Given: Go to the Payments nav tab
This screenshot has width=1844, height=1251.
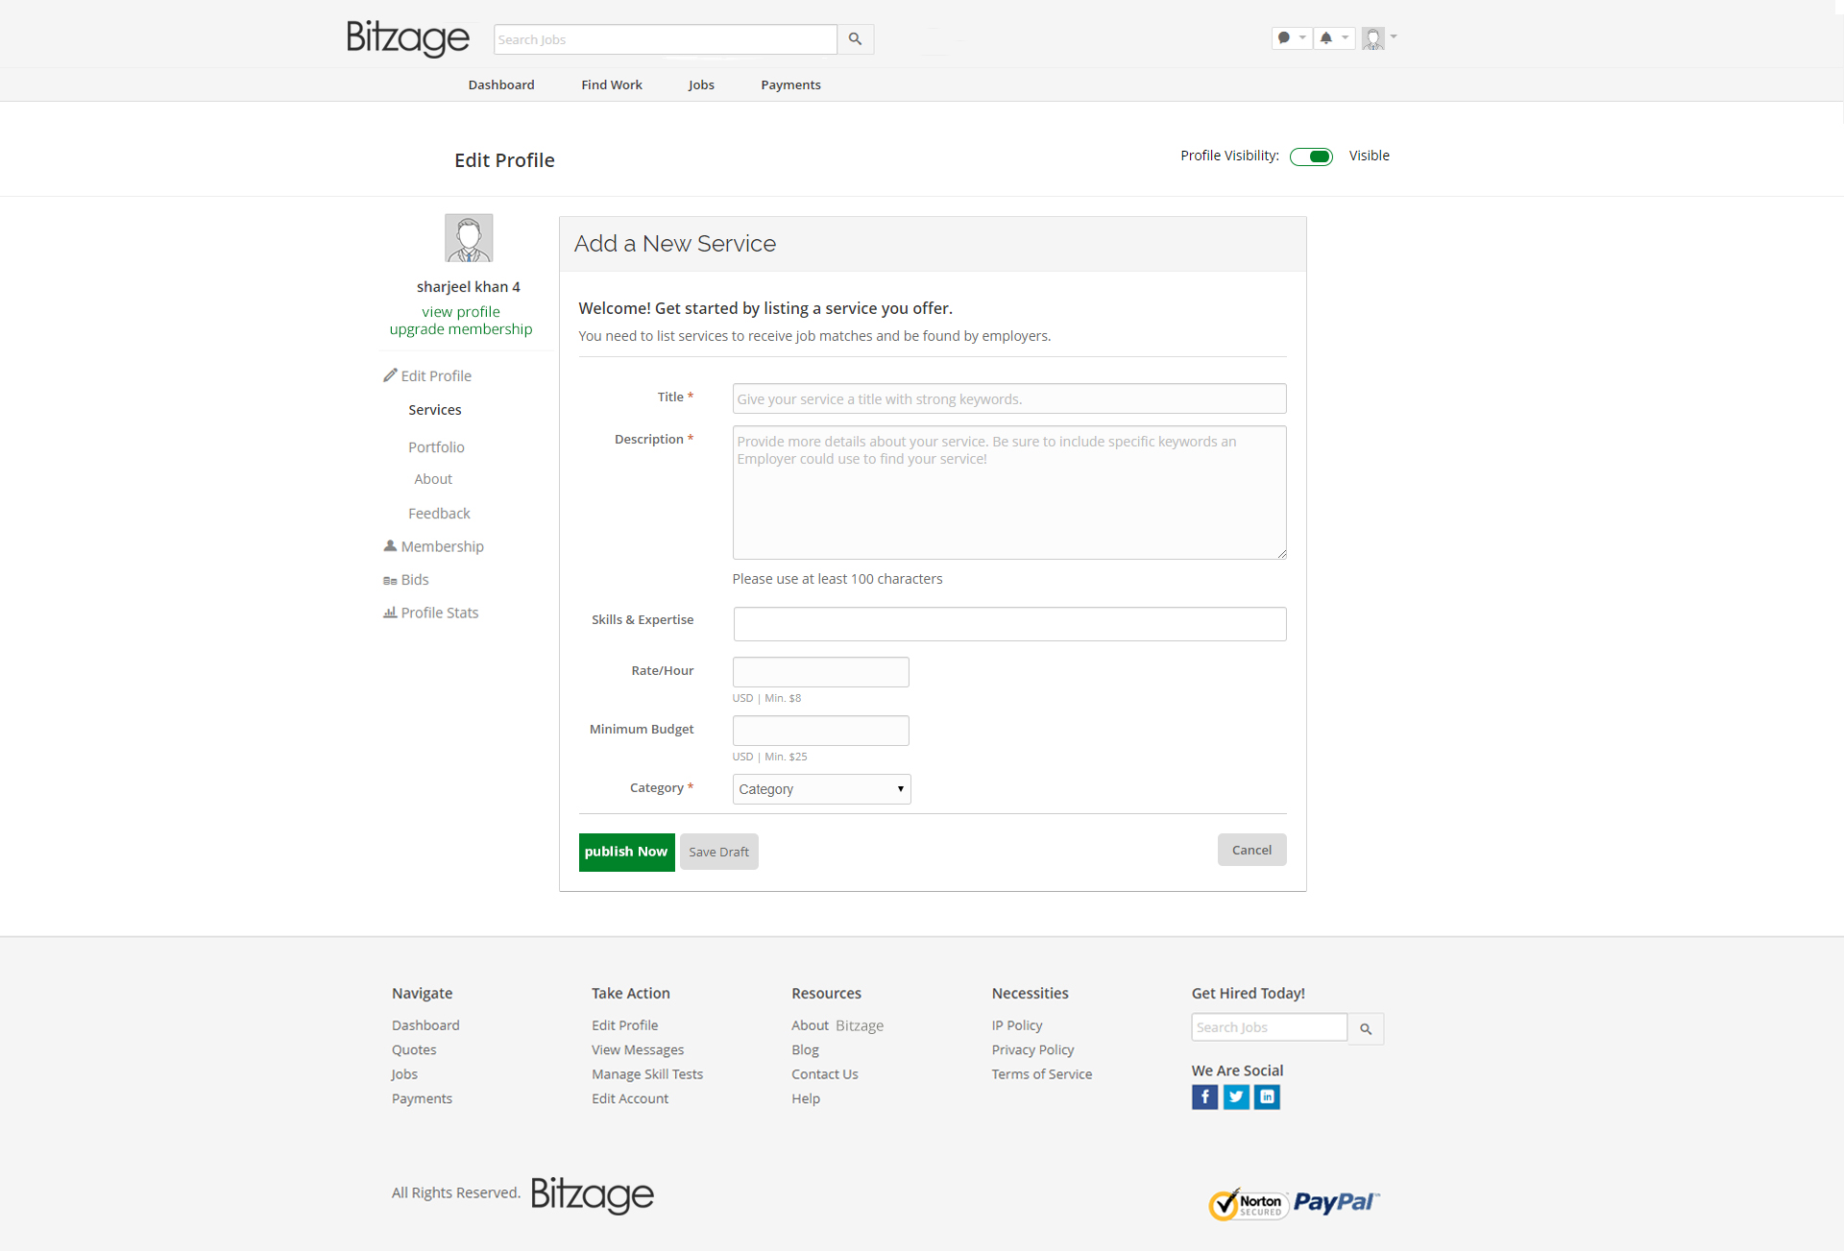Looking at the screenshot, I should pyautogui.click(x=790, y=84).
